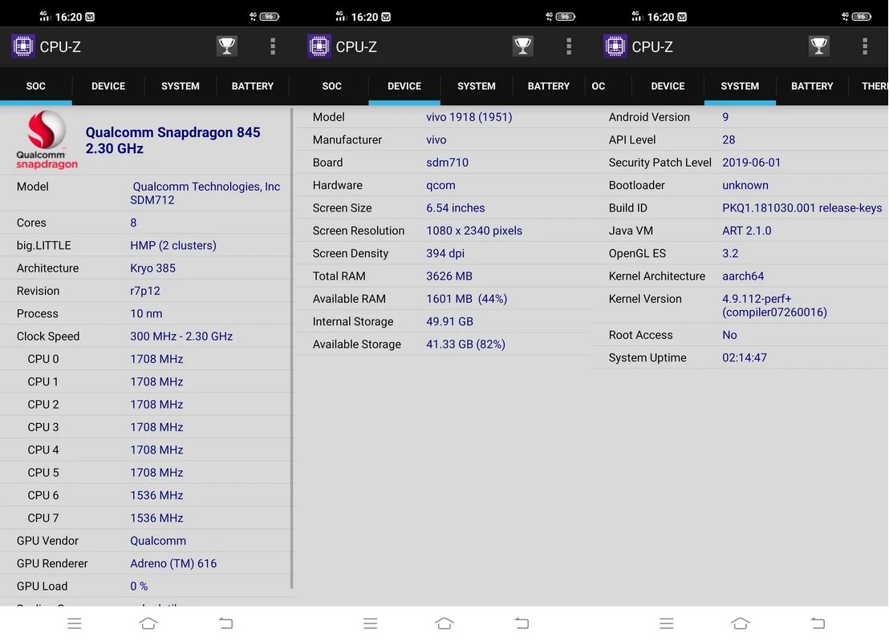Select the Kryo 385 architecture value
Viewport: 889px width, 641px height.
click(x=152, y=268)
